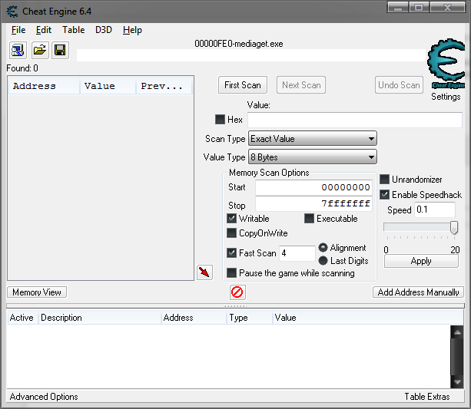Open the Value Type 8 Bytes dropdown
471x409 pixels.
313,157
